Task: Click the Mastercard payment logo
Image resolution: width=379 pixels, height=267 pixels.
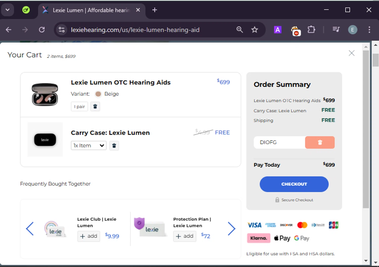Action: tap(302, 225)
